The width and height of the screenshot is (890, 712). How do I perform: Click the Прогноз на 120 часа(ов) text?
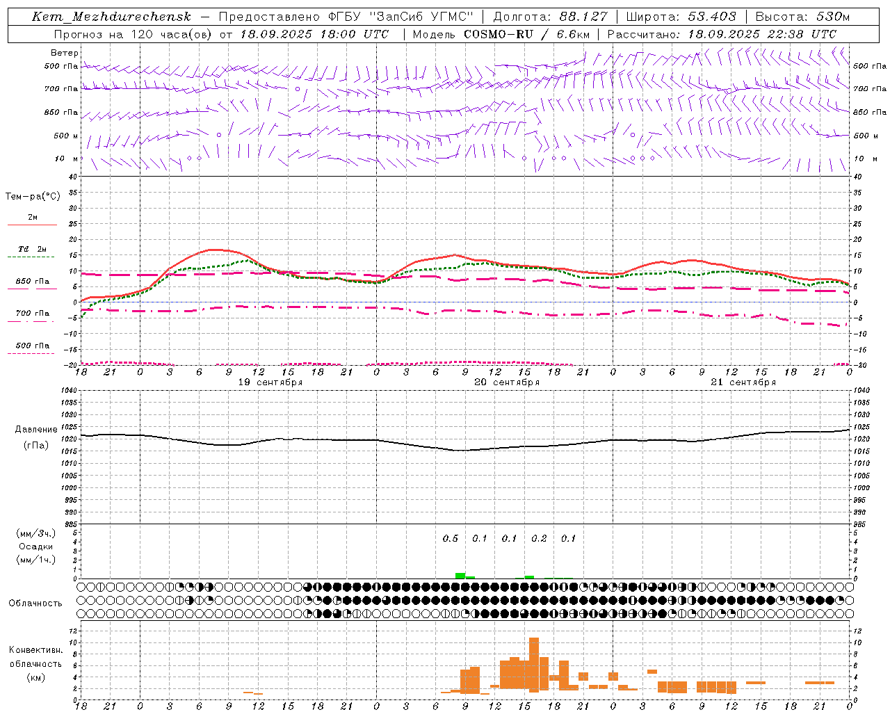134,34
